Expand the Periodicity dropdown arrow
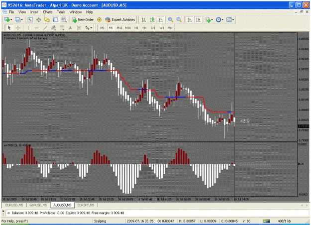 point(222,19)
